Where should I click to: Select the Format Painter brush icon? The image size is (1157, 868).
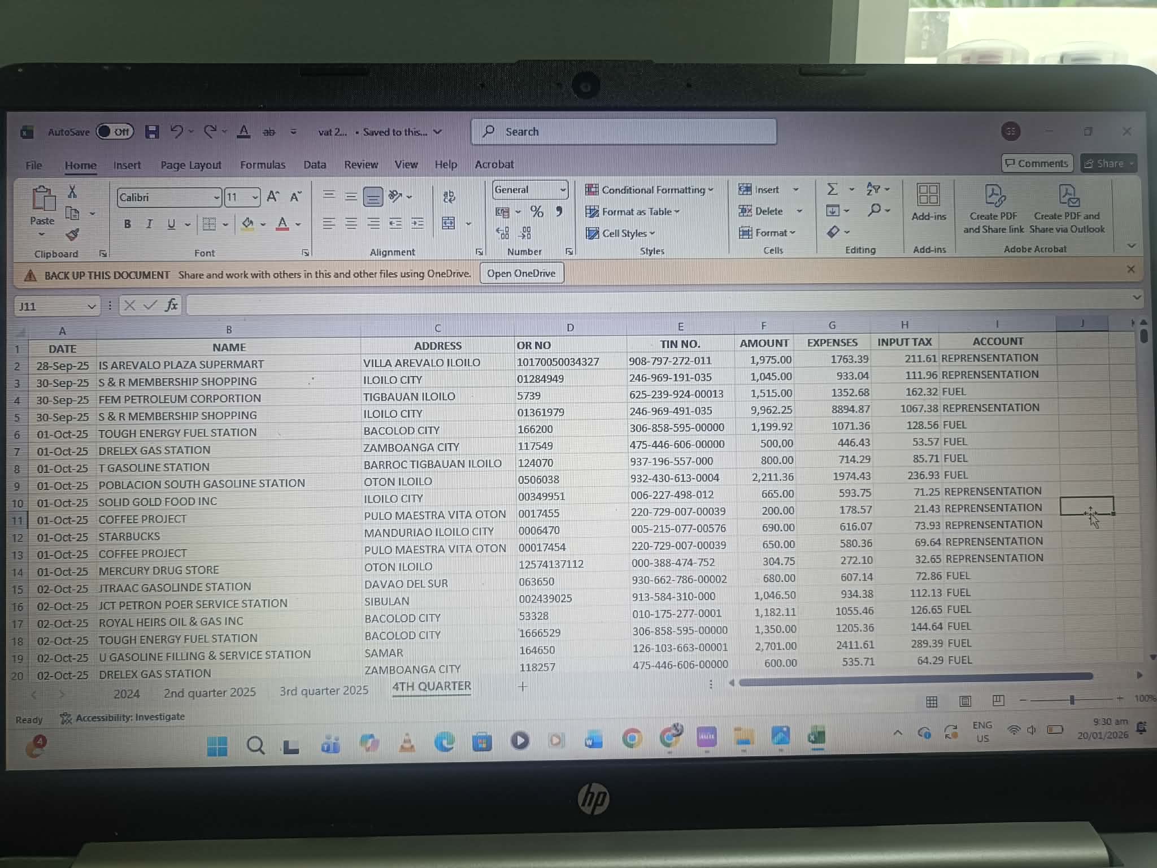click(x=72, y=234)
